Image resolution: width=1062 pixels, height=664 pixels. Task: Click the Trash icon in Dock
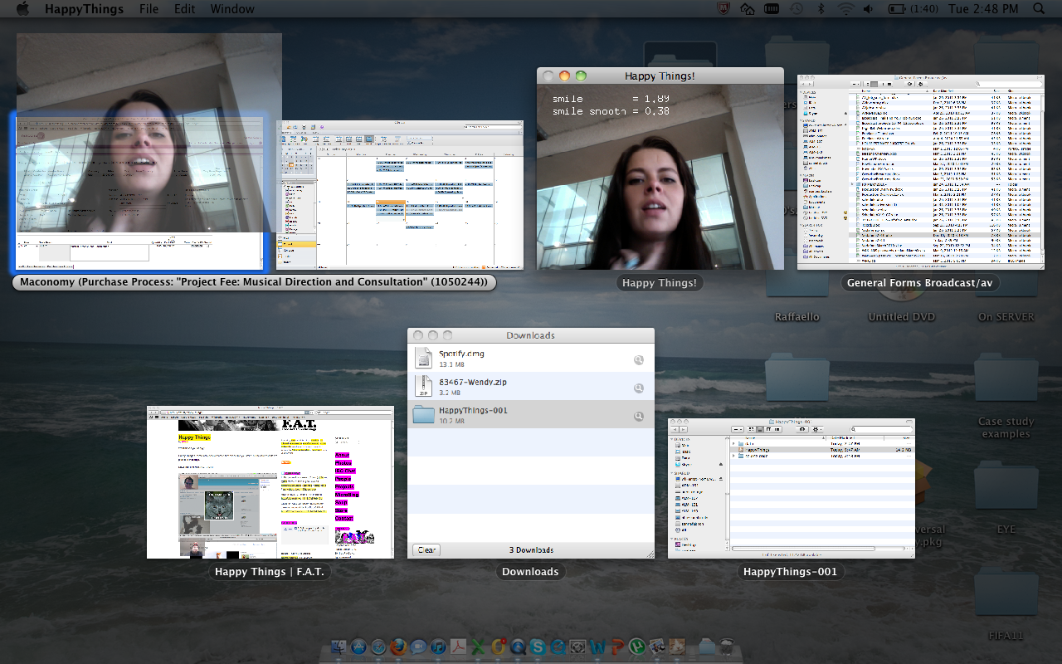click(x=726, y=647)
